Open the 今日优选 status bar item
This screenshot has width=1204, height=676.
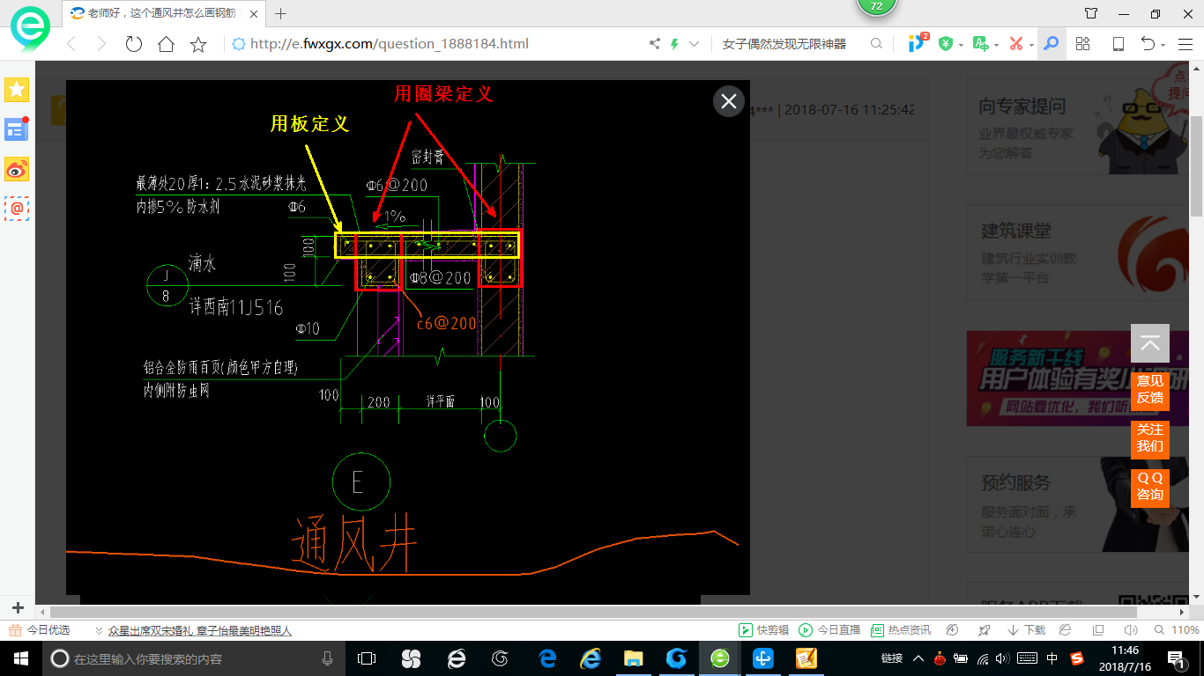[x=39, y=630]
